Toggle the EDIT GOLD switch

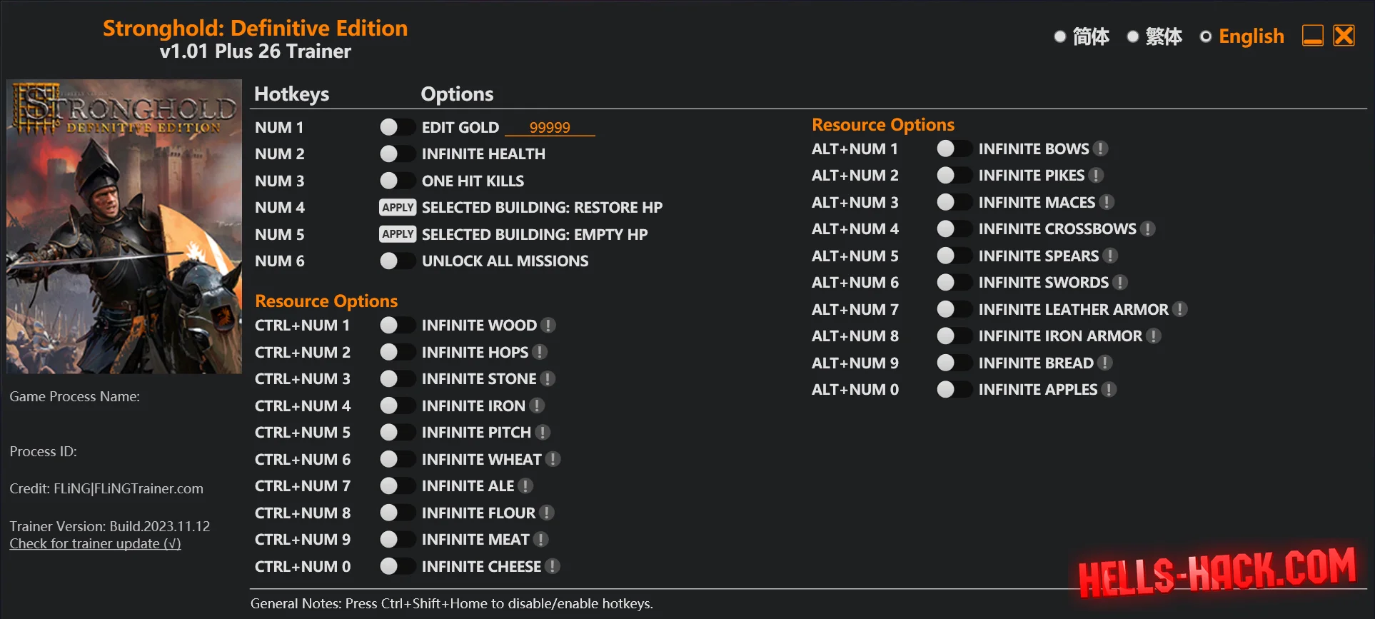(x=397, y=127)
